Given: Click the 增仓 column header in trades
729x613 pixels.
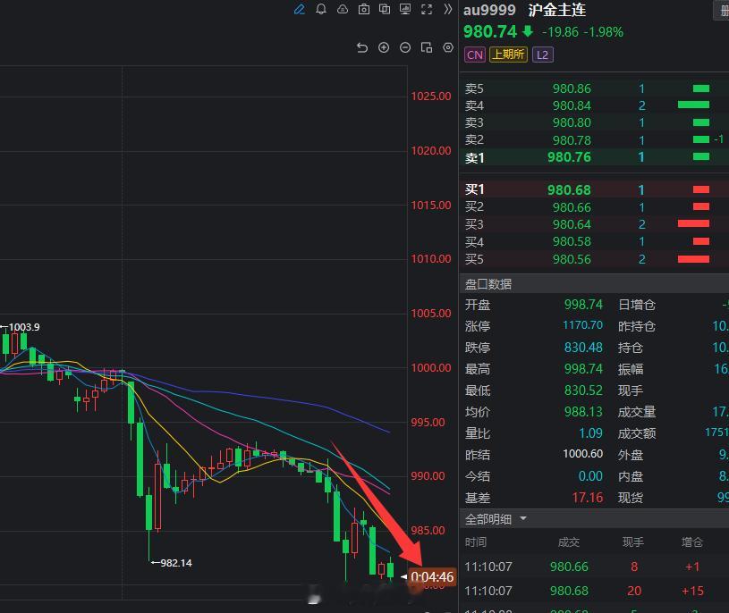Looking at the screenshot, I should pos(692,542).
